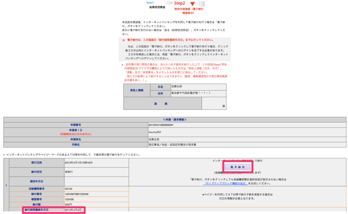This screenshot has height=214, width=348.
Task: Click the 受取人情報 header cell
Action: pos(137,90)
